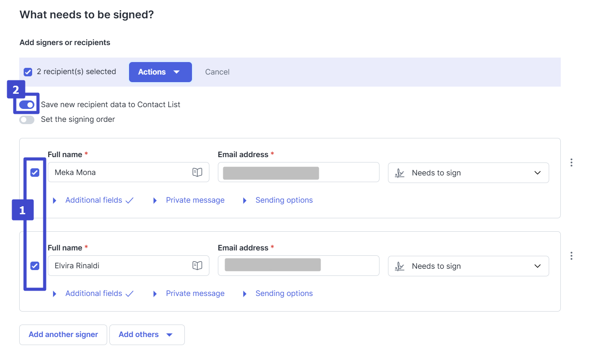Enable the Set the signing order toggle
Viewport: 609px width, 354px height.
coord(27,120)
